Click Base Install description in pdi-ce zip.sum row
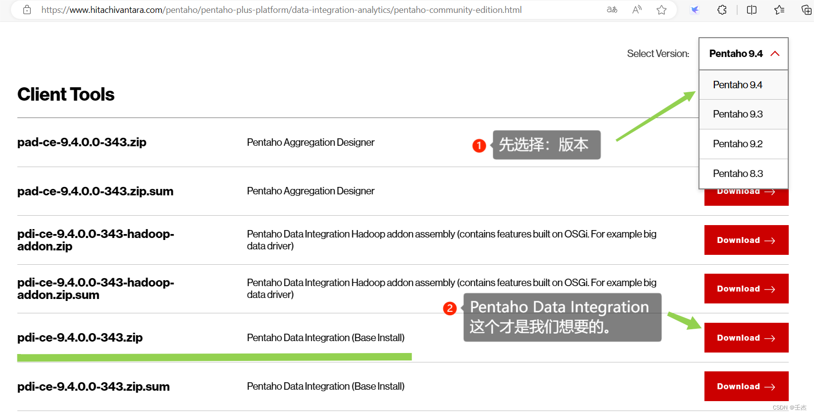The width and height of the screenshot is (814, 415). coord(326,386)
